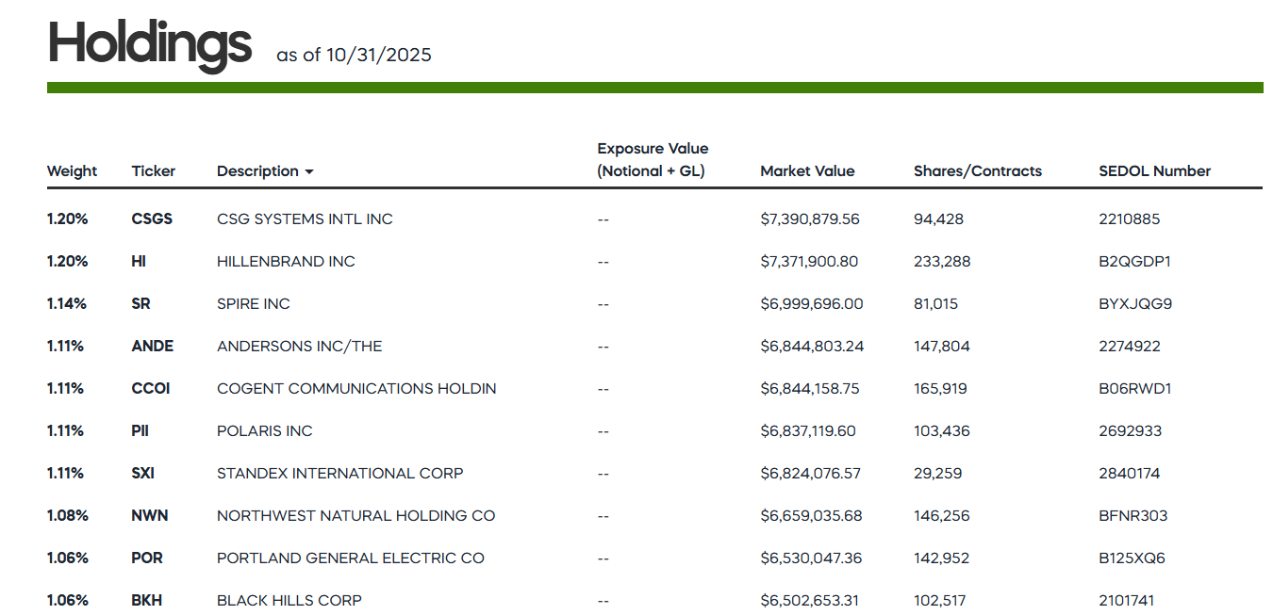Click the as of 10/31/2025 date text
This screenshot has height=615, width=1273.
351,55
